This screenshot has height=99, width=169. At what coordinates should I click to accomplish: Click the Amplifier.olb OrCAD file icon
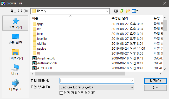pos(35,58)
